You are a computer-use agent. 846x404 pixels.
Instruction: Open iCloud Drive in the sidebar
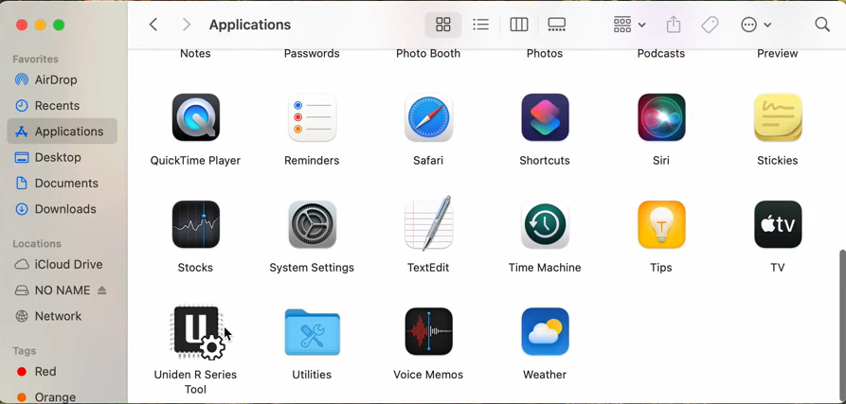(x=62, y=265)
